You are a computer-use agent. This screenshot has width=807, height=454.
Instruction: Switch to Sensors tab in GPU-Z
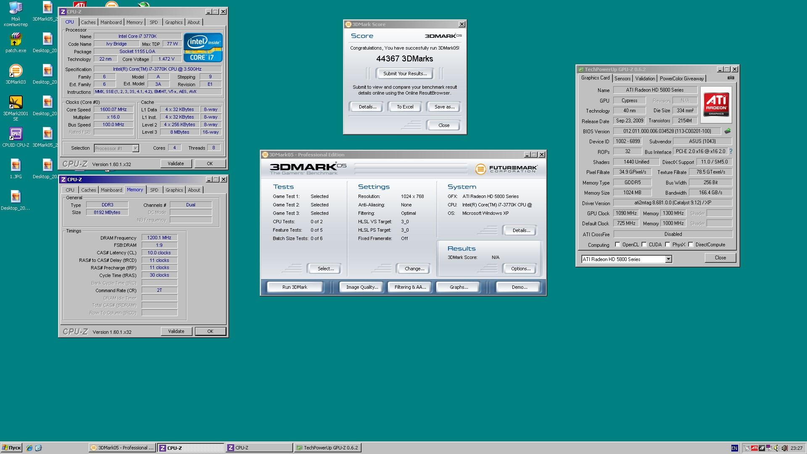(622, 79)
